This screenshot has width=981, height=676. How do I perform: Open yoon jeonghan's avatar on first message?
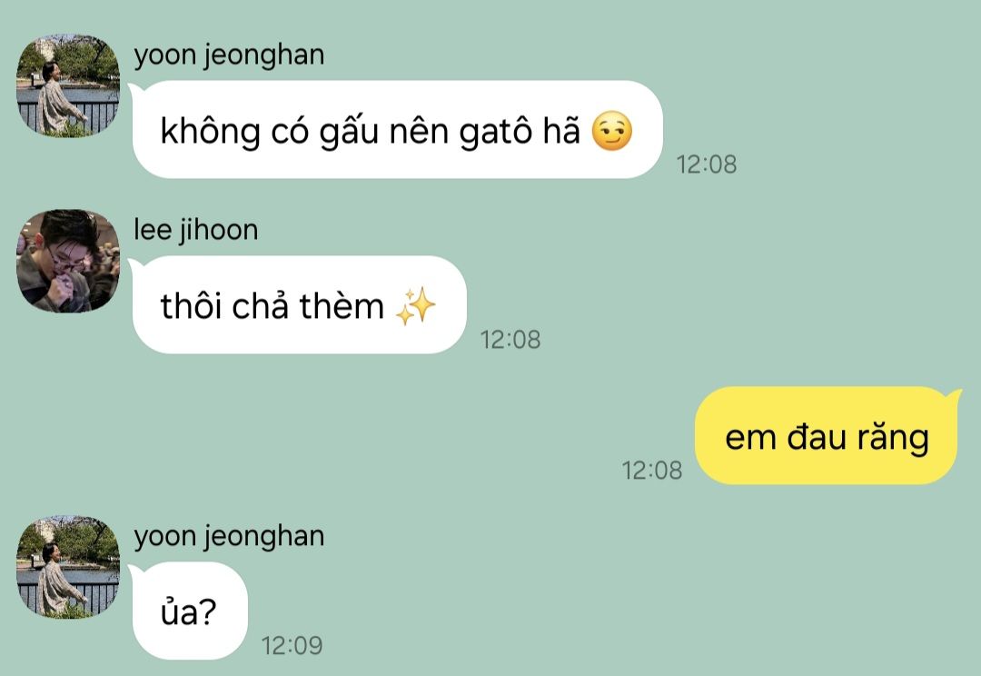67,85
